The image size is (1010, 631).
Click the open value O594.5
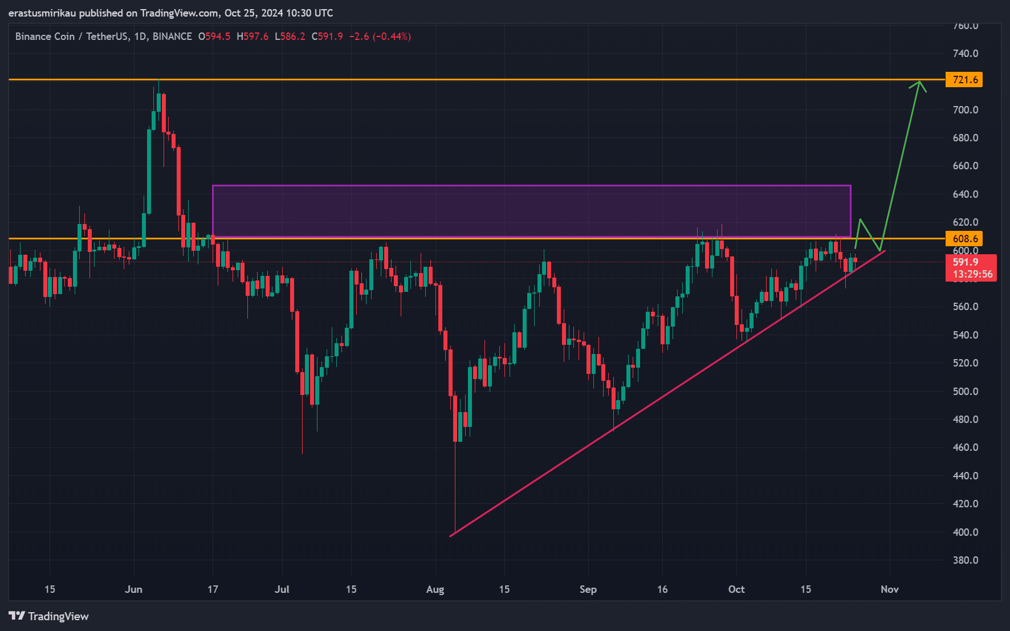(214, 36)
